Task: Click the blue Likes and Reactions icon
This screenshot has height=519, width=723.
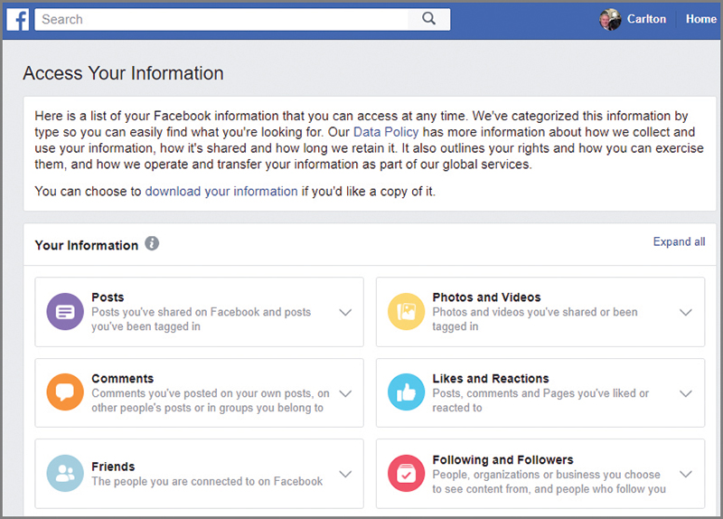Action: click(x=407, y=393)
